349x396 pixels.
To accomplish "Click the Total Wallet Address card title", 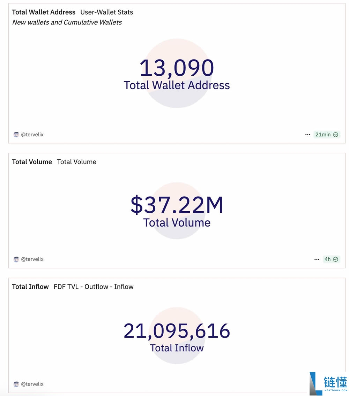I will (x=44, y=12).
